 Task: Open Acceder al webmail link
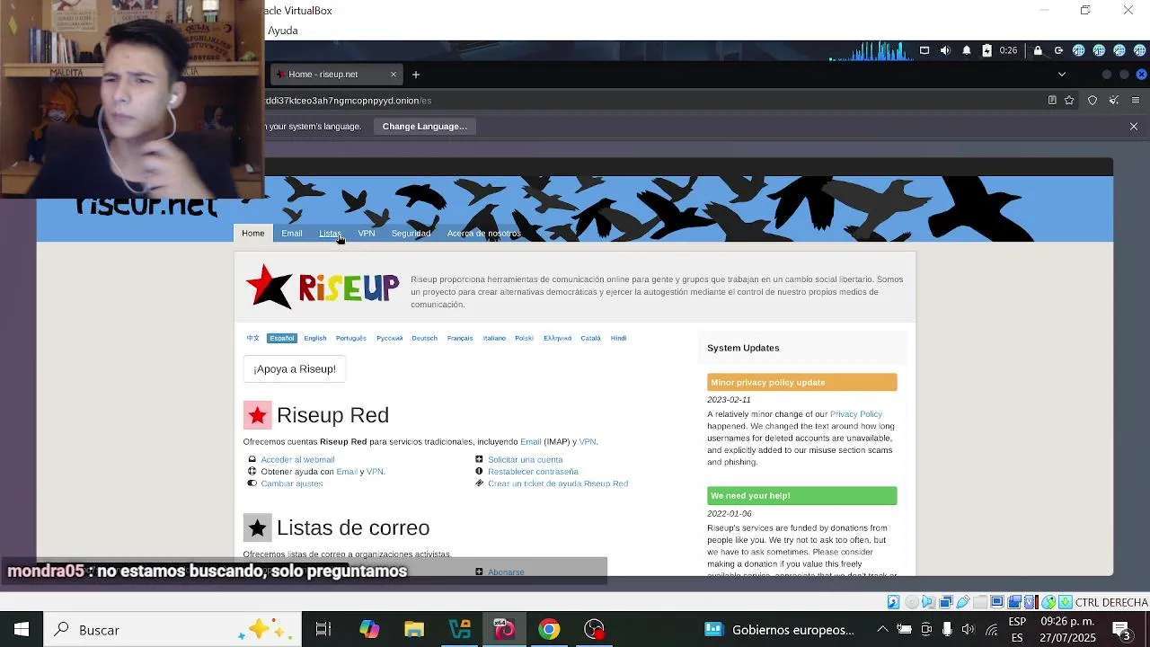pos(297,460)
